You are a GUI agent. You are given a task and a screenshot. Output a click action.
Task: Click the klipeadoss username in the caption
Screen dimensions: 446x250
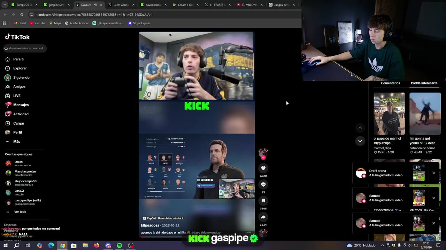pyautogui.click(x=150, y=225)
